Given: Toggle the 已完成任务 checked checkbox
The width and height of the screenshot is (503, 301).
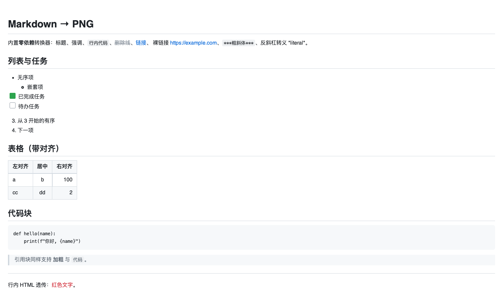Looking at the screenshot, I should (13, 96).
